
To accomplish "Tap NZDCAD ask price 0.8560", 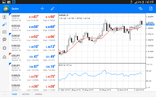I will pos(50,27).
